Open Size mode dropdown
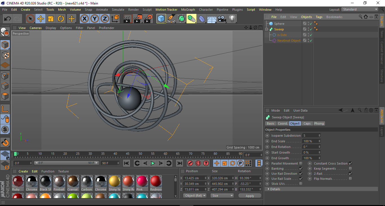 [x=222, y=196]
